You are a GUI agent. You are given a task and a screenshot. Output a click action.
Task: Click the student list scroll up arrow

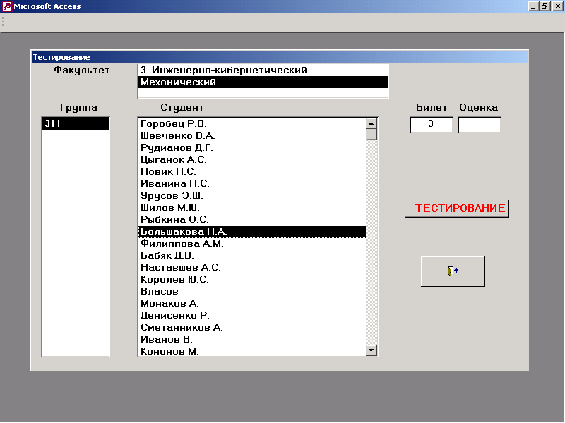point(371,123)
